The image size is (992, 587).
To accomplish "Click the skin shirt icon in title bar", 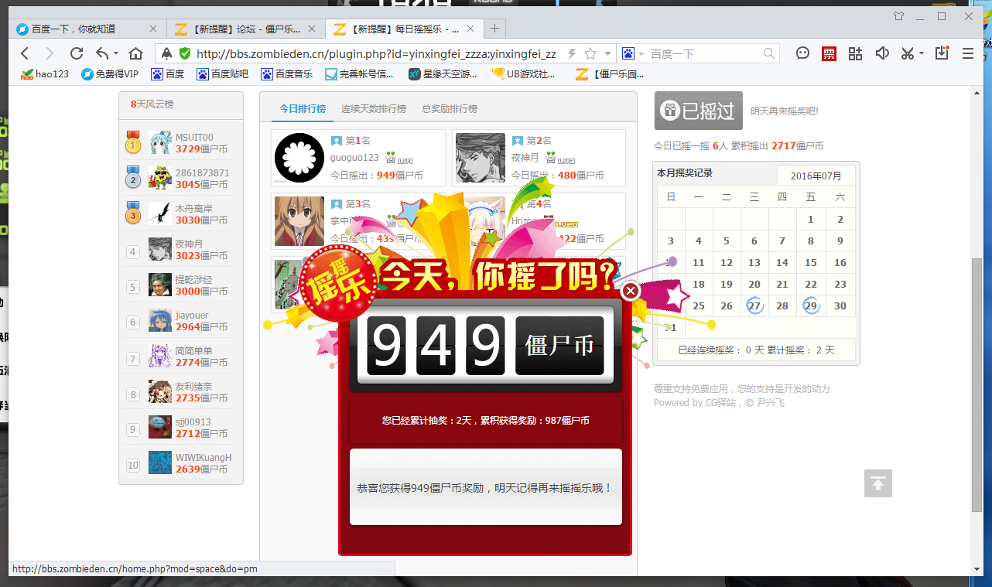I will (x=898, y=15).
